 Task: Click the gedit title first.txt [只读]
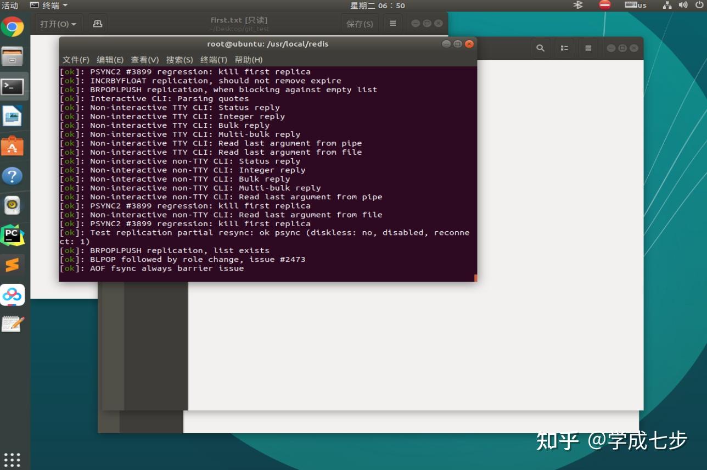coord(239,20)
